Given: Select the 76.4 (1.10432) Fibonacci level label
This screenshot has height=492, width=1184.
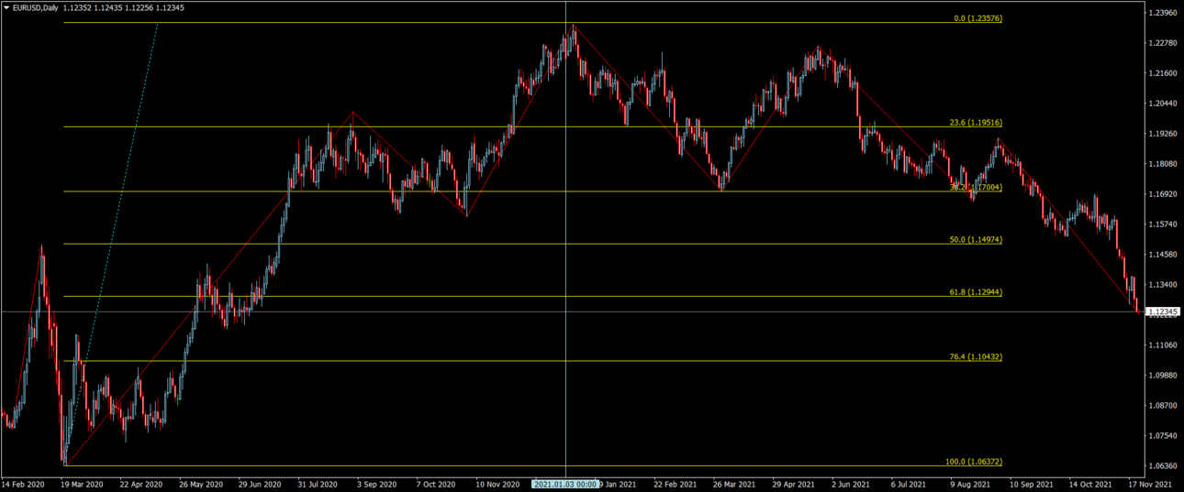Looking at the screenshot, I should coord(976,357).
